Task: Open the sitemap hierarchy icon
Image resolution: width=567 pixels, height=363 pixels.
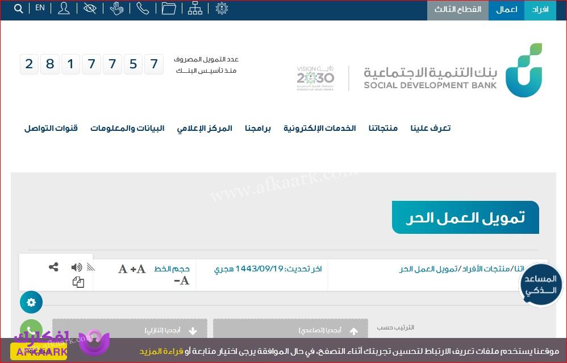Action: pos(195,9)
